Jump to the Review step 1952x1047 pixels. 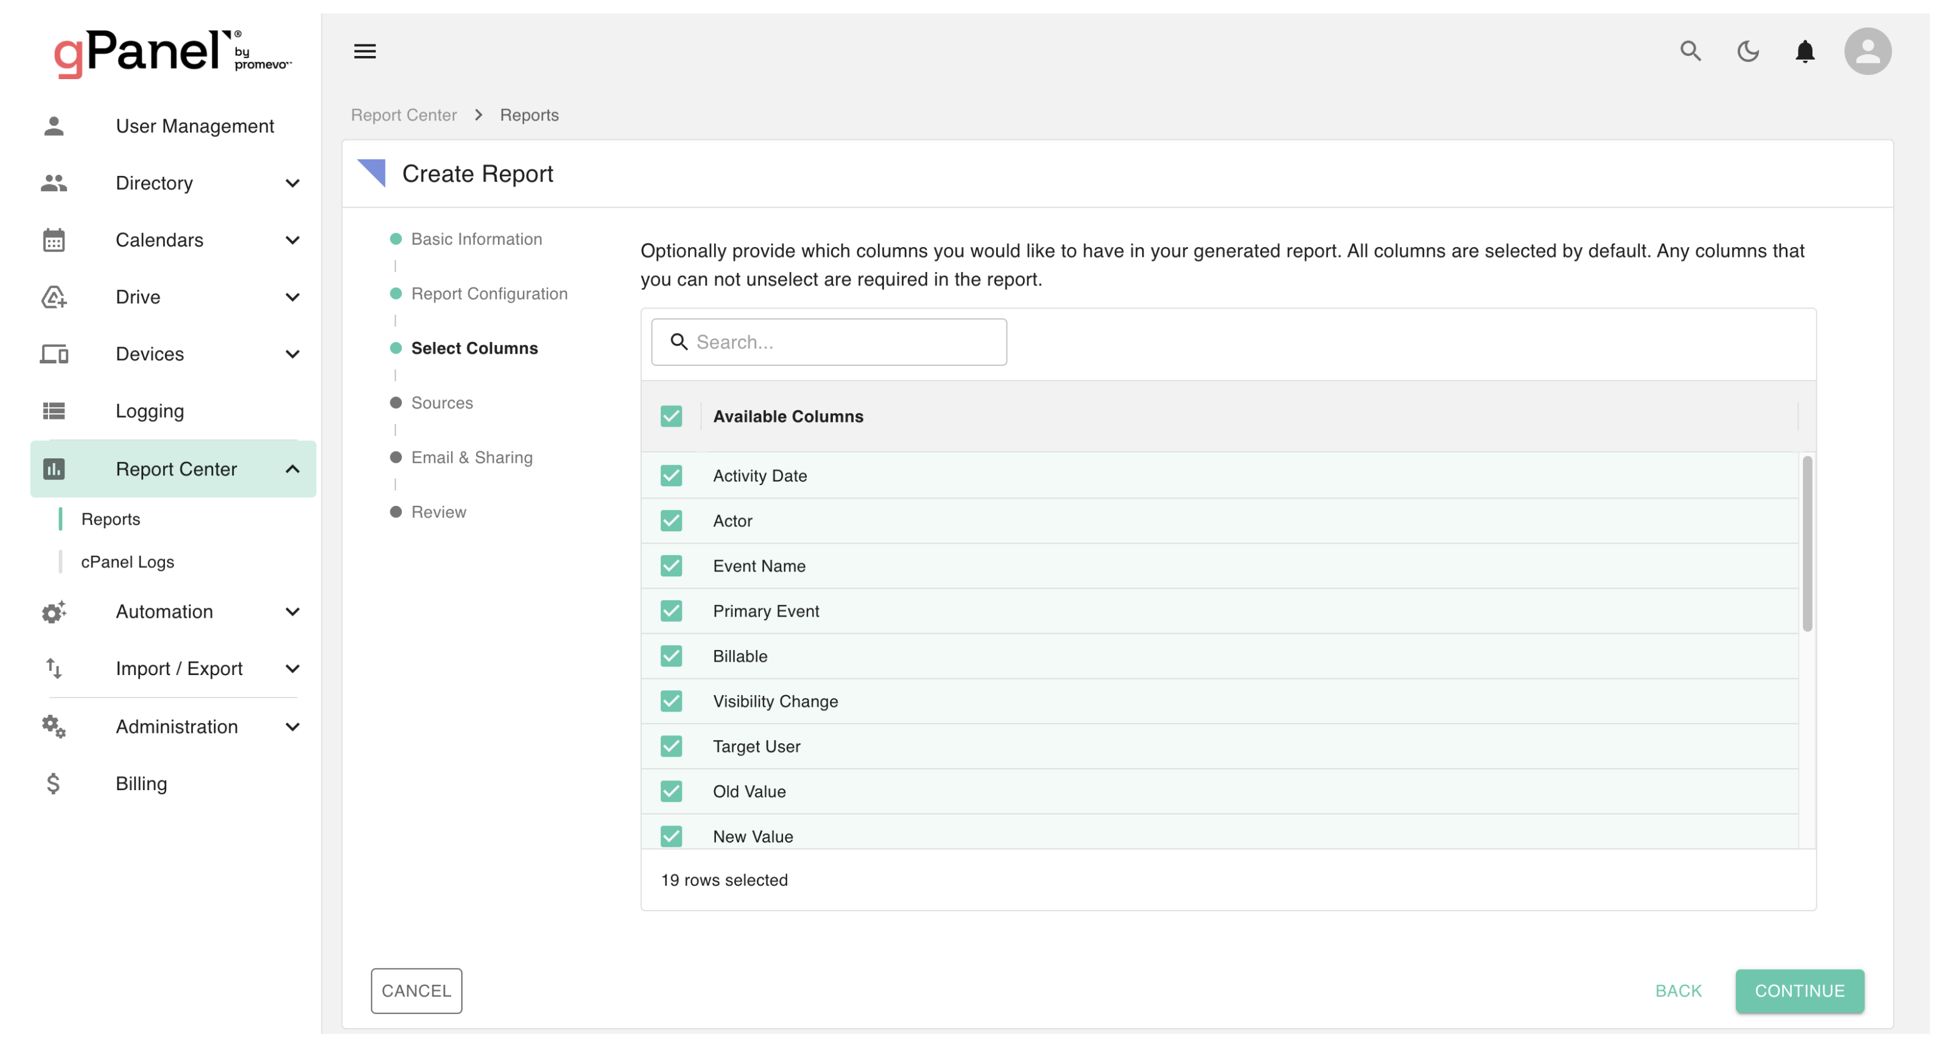(438, 511)
